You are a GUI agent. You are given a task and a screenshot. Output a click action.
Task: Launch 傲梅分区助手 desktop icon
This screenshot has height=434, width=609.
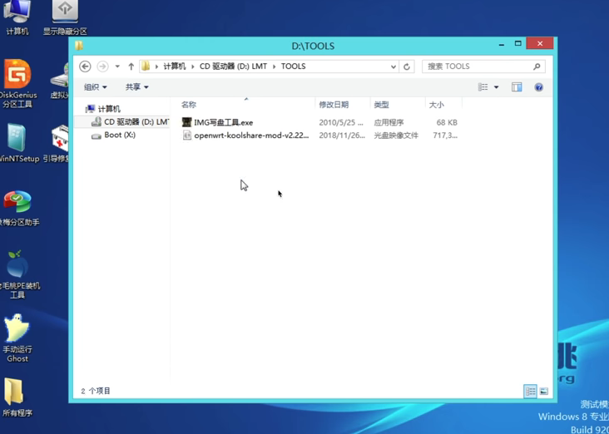coord(17,208)
